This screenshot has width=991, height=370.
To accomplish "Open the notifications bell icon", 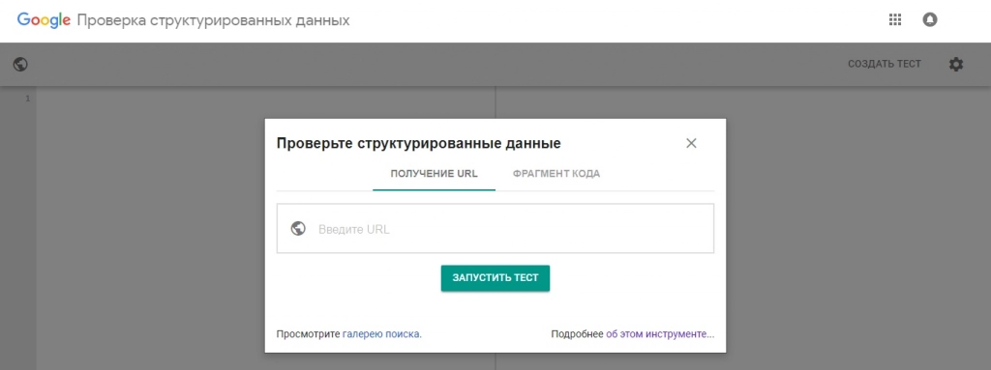I will tap(930, 19).
